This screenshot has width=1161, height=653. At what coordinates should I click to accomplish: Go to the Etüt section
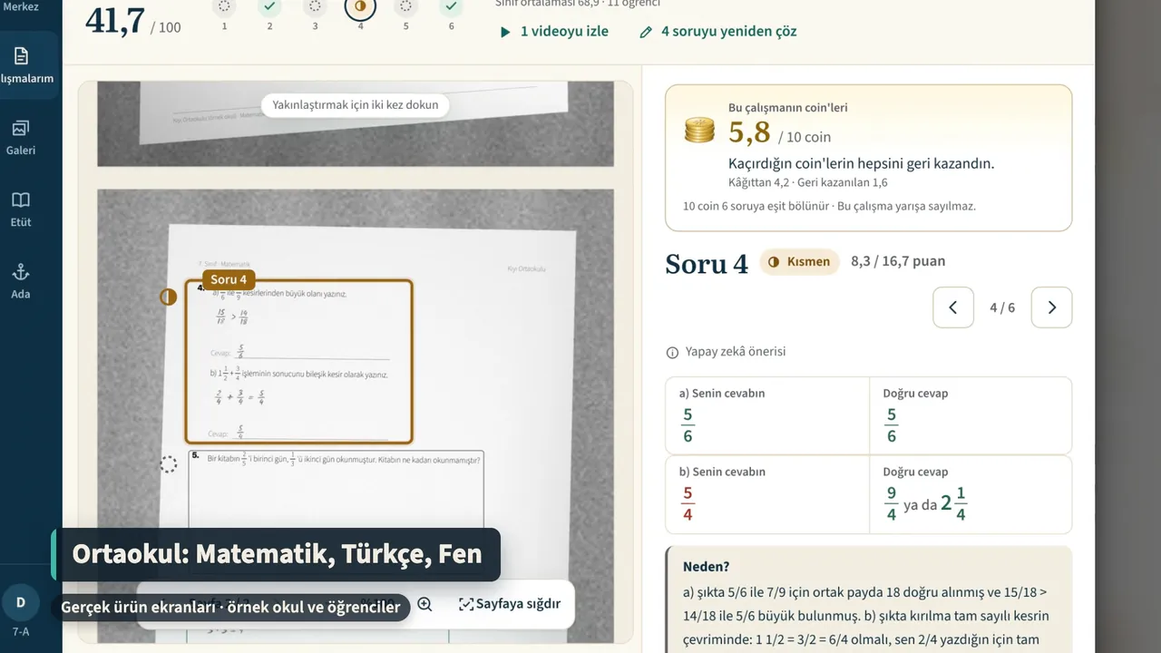pyautogui.click(x=21, y=209)
